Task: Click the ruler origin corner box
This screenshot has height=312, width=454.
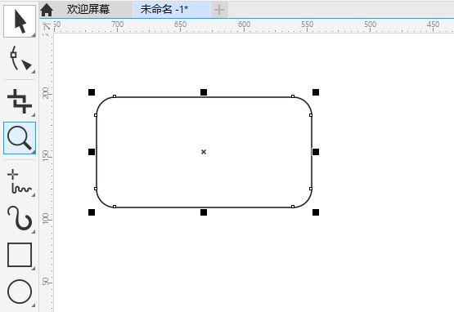Action: click(x=47, y=27)
